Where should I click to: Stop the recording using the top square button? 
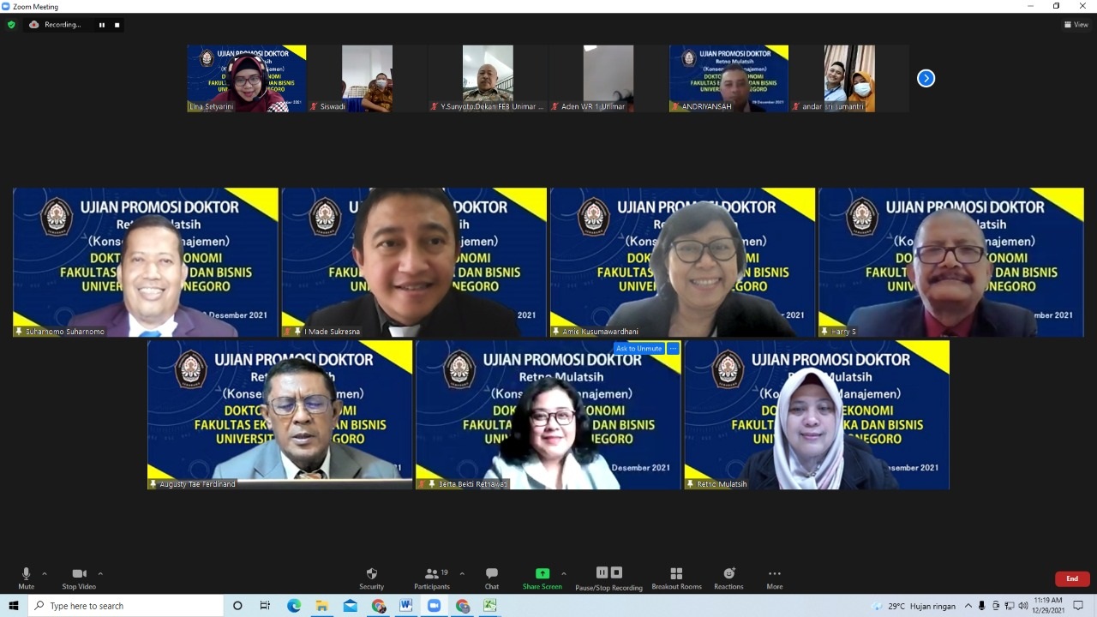(117, 25)
